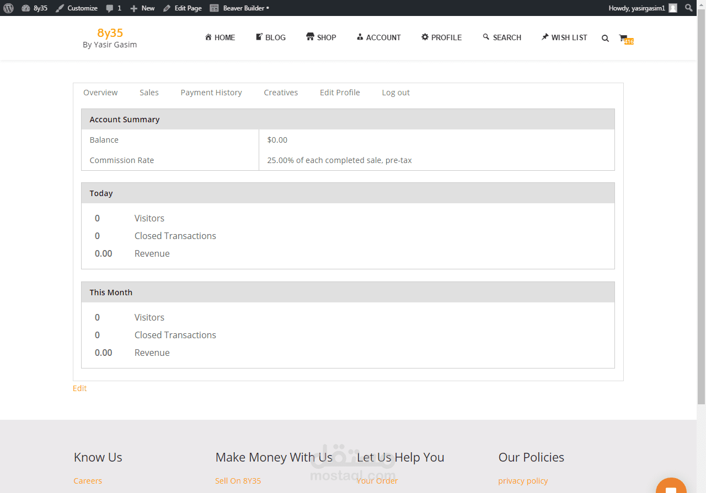
Task: Switch to the Payment History tab
Action: pos(211,93)
